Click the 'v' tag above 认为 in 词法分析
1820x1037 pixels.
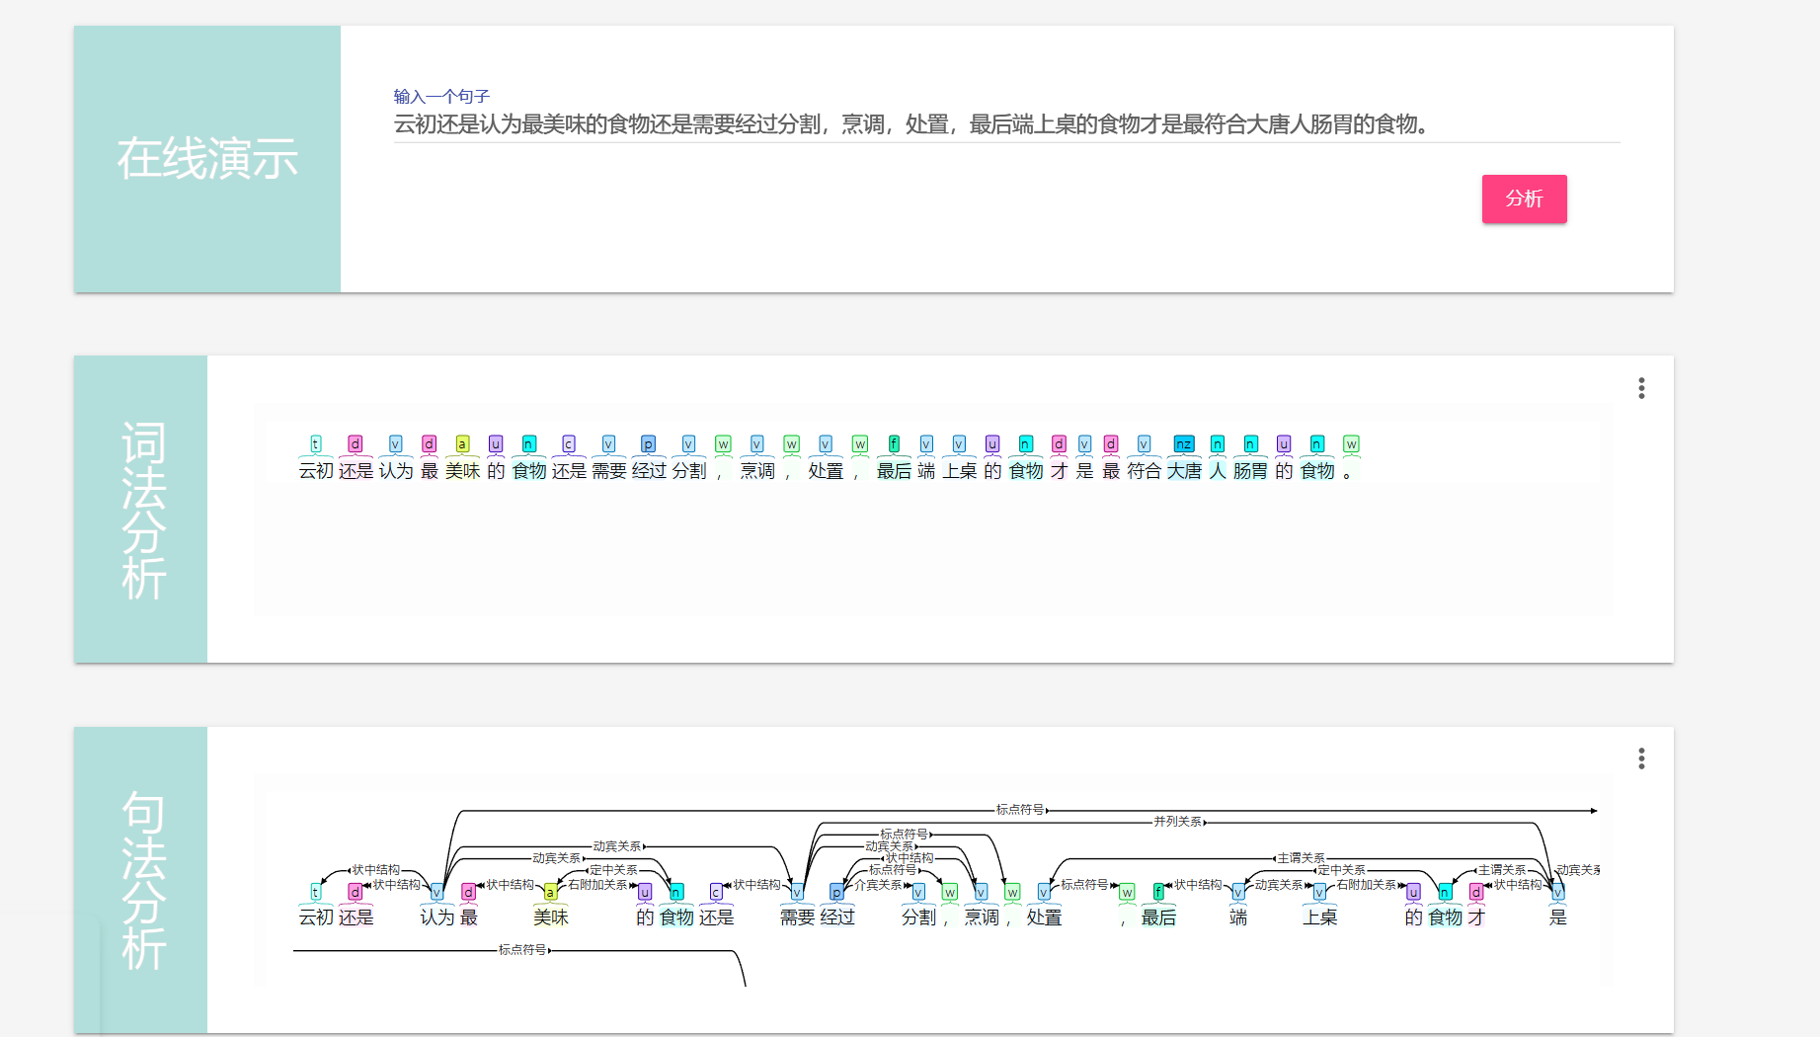(x=395, y=444)
